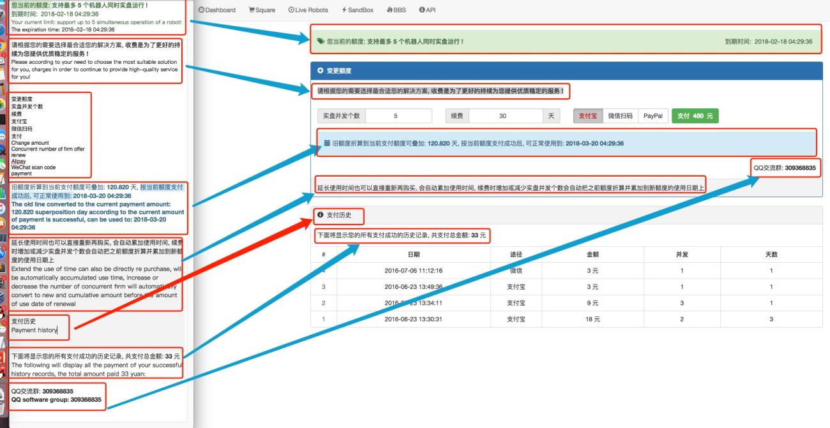Click 'The expiration time' line in left notes

coord(63,29)
